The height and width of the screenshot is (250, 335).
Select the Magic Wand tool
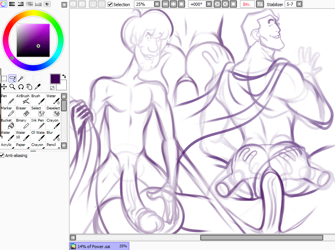coord(21,79)
